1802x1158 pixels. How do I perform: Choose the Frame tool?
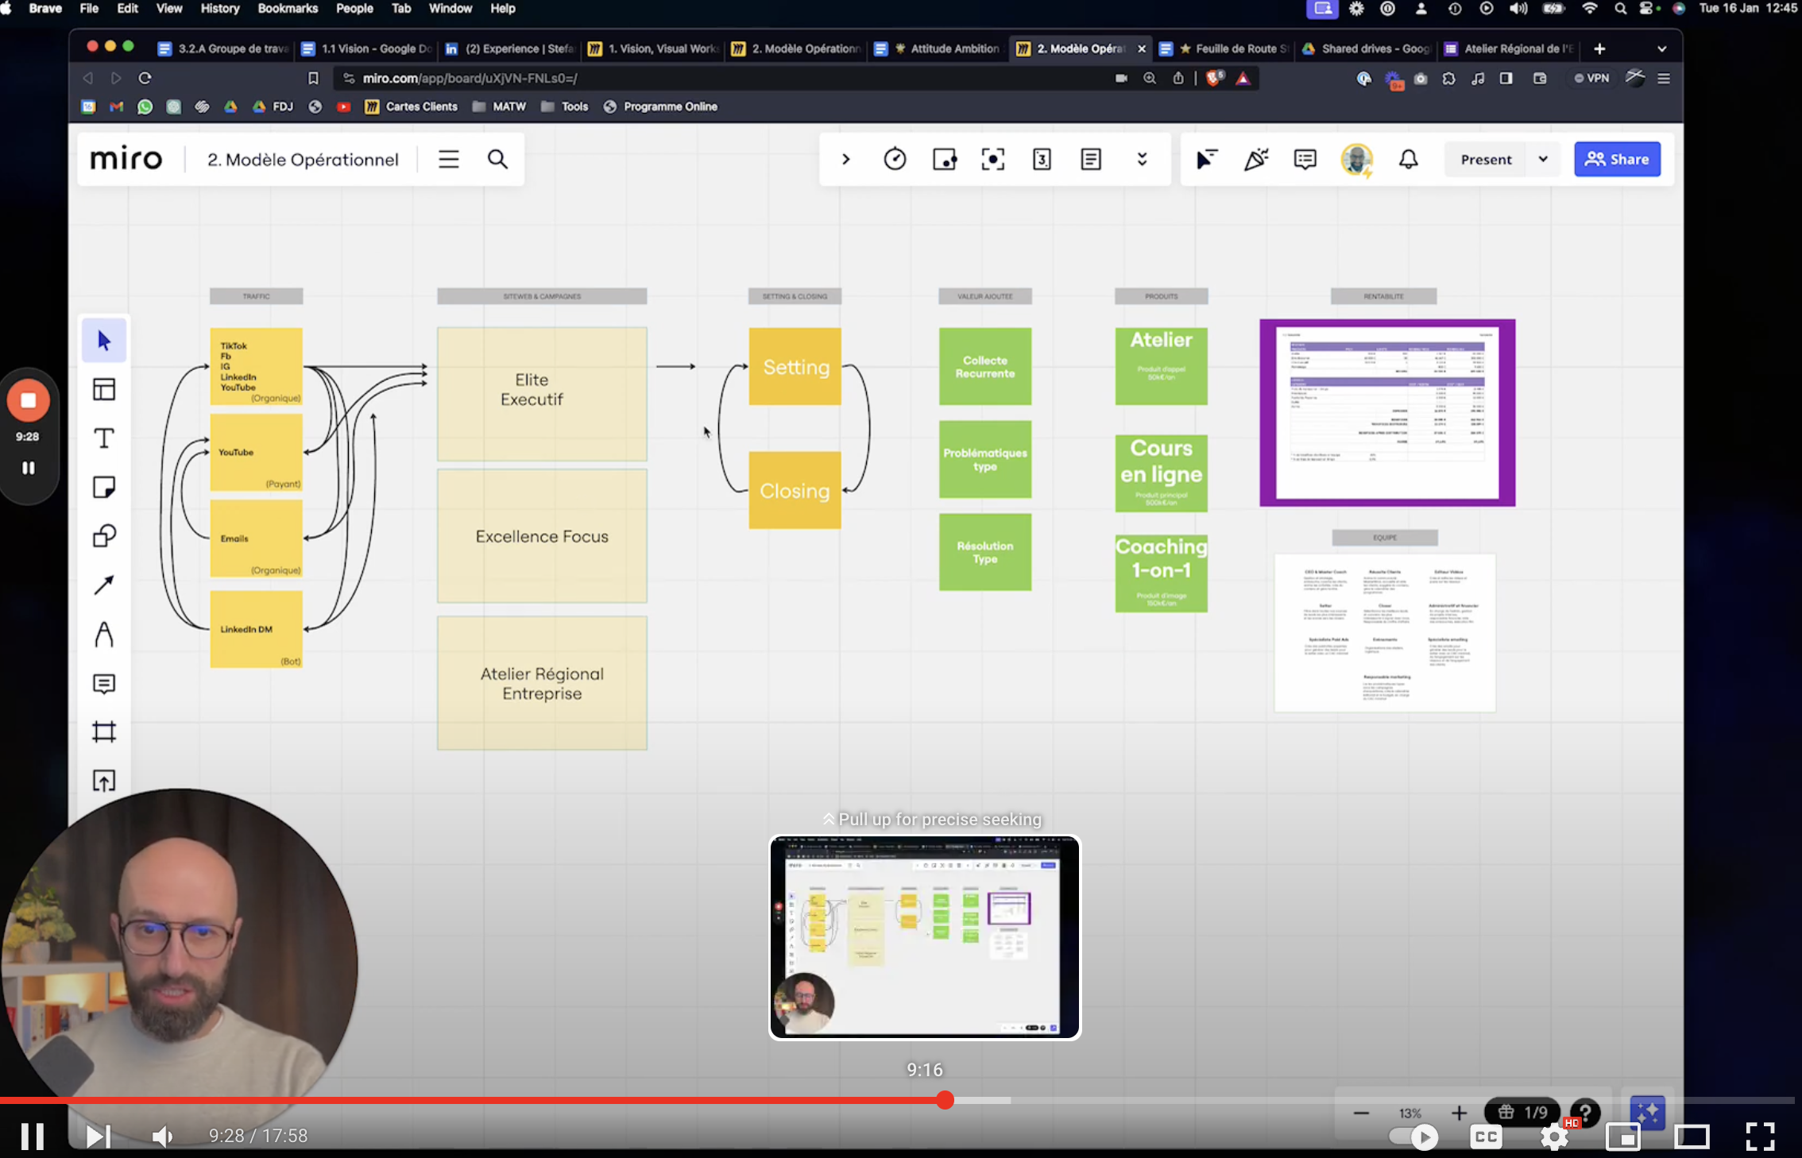(x=104, y=731)
